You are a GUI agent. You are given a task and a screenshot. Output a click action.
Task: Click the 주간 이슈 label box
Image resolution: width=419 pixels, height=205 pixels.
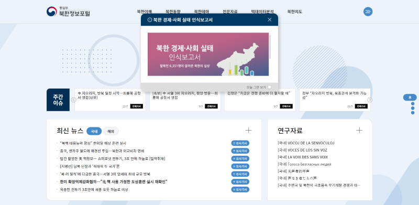[x=58, y=100]
